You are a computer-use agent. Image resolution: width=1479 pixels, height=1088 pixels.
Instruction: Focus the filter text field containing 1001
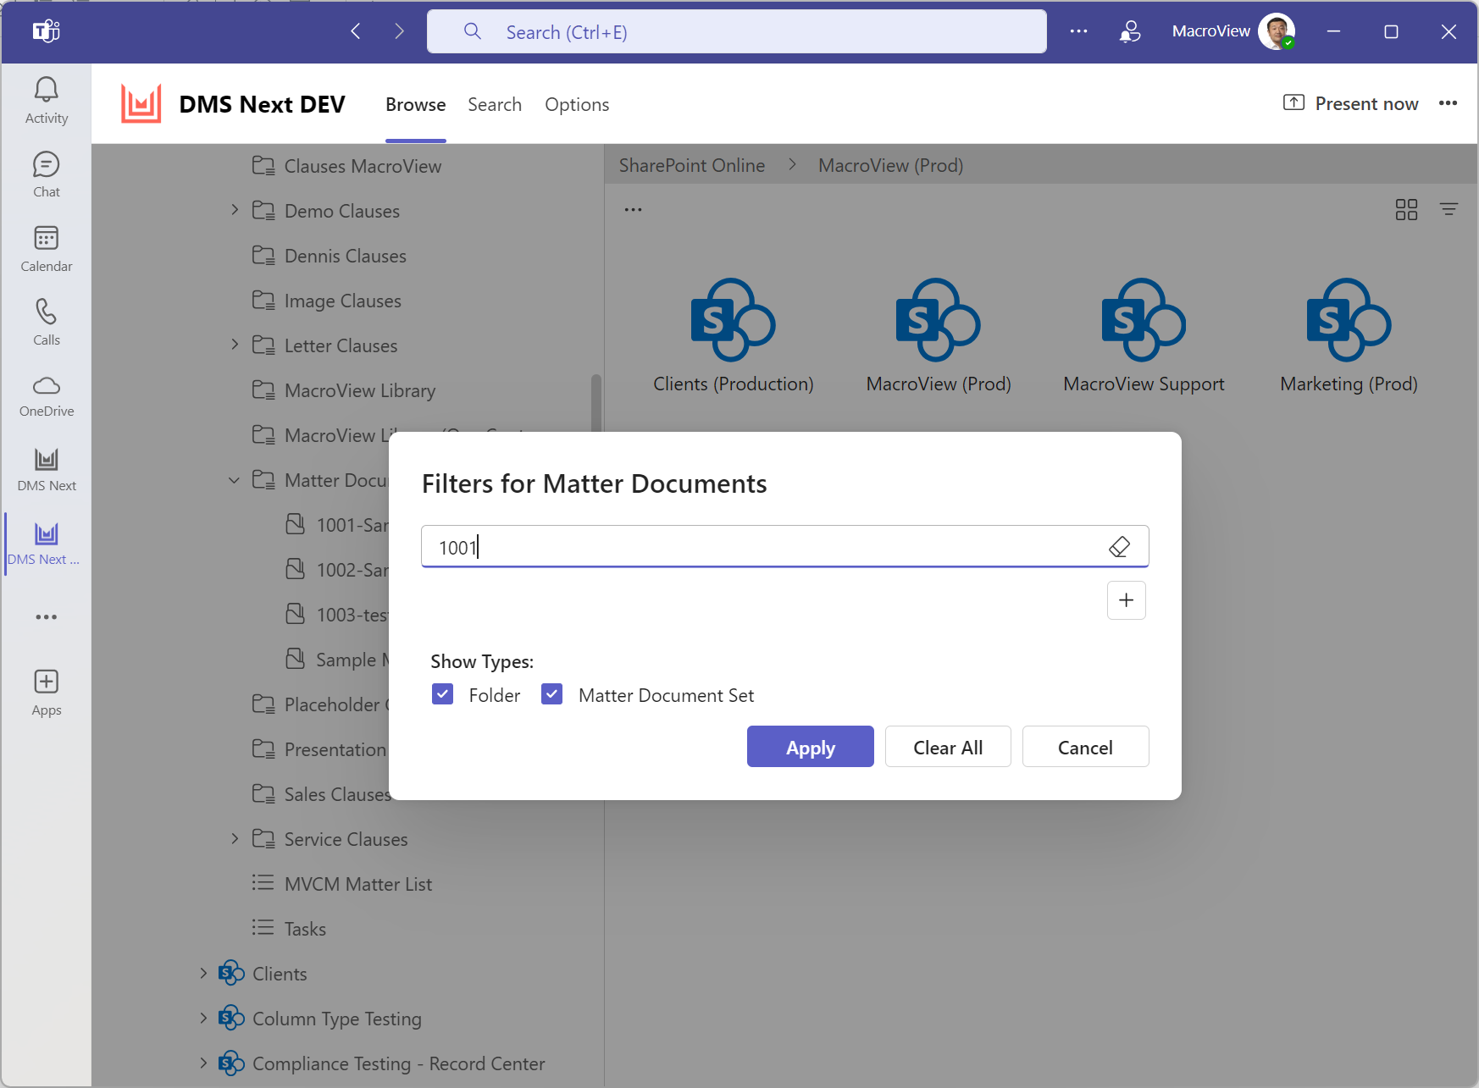[x=784, y=547]
